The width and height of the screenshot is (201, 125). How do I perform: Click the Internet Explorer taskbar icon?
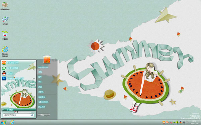[x=12, y=122]
